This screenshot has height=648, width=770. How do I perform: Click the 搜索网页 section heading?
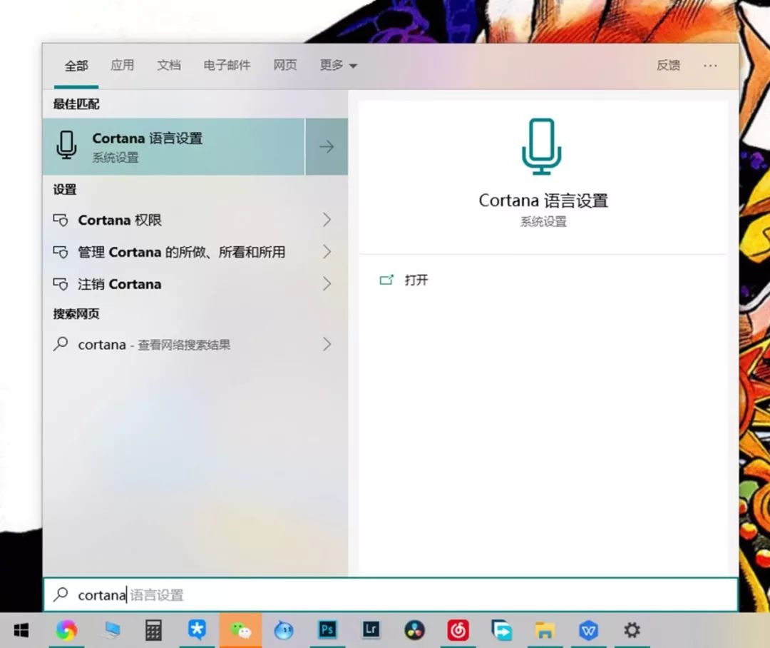coord(76,314)
